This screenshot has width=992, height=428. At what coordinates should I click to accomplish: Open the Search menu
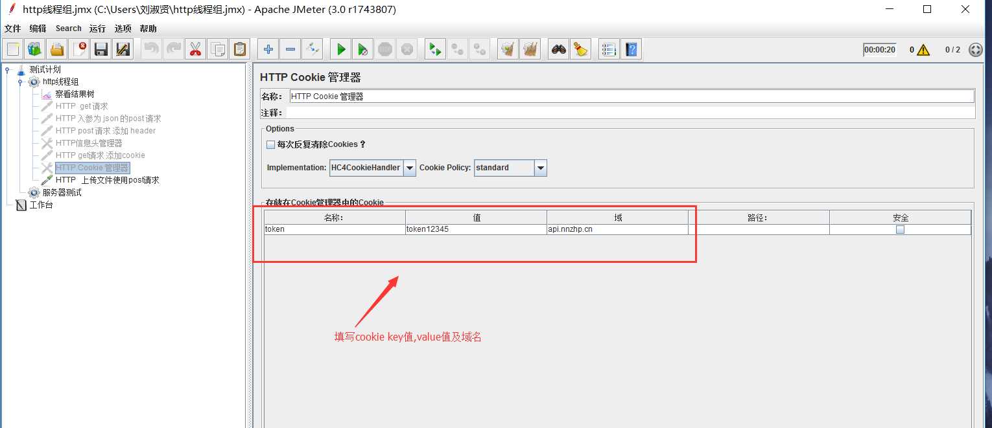click(x=68, y=28)
